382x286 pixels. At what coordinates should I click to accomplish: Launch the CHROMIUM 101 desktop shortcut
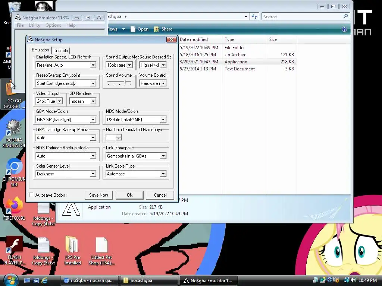click(x=14, y=172)
